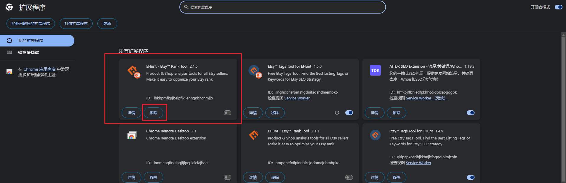566x183 pixels.
Task: Click the AITDK SEO Extension TDK icon
Action: [375, 71]
